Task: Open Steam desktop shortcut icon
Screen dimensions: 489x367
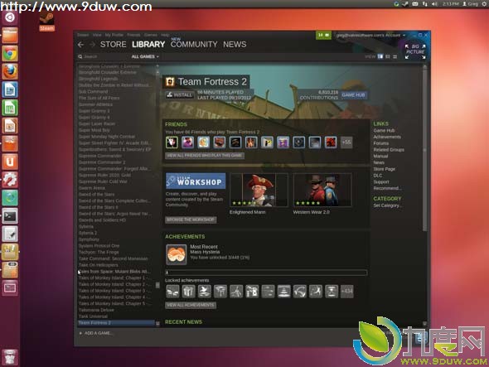Action: tap(46, 22)
